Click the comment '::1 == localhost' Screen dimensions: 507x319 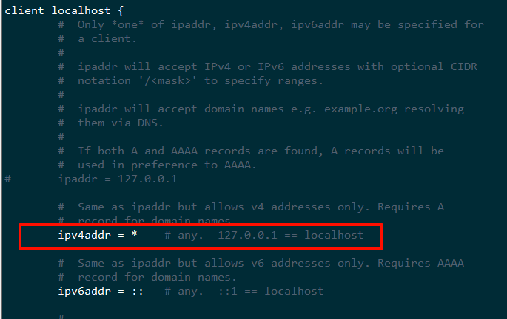click(x=271, y=291)
